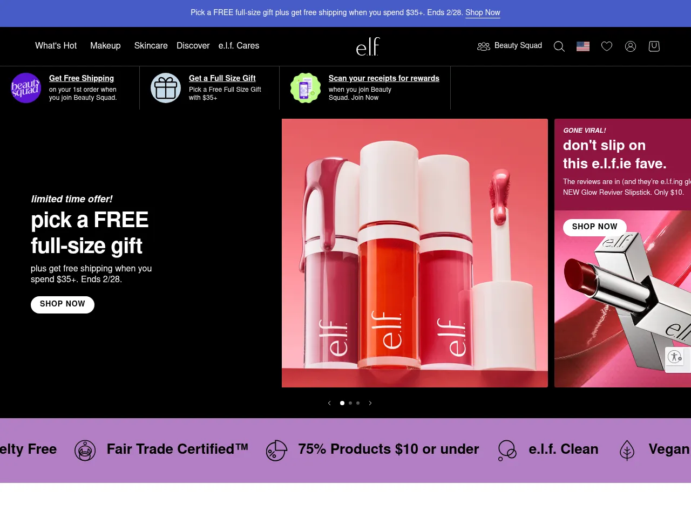Open the Makeup menu
This screenshot has height=518, width=691.
(105, 46)
